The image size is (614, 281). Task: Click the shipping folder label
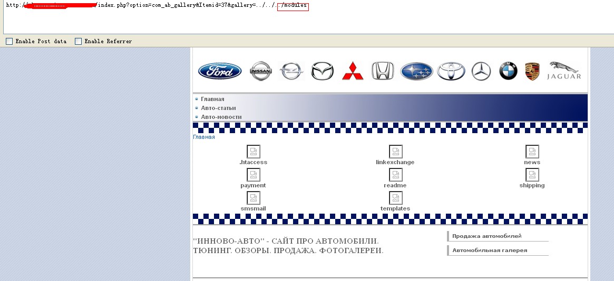532,185
